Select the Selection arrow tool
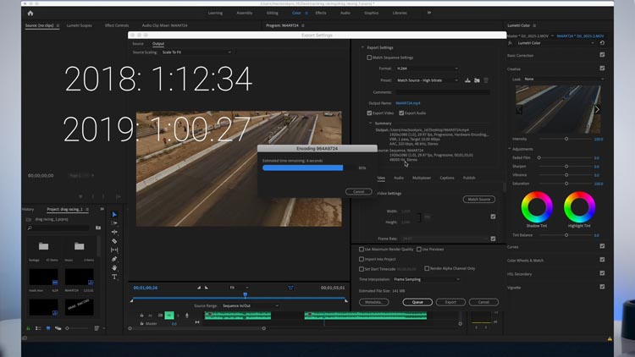 tap(114, 214)
